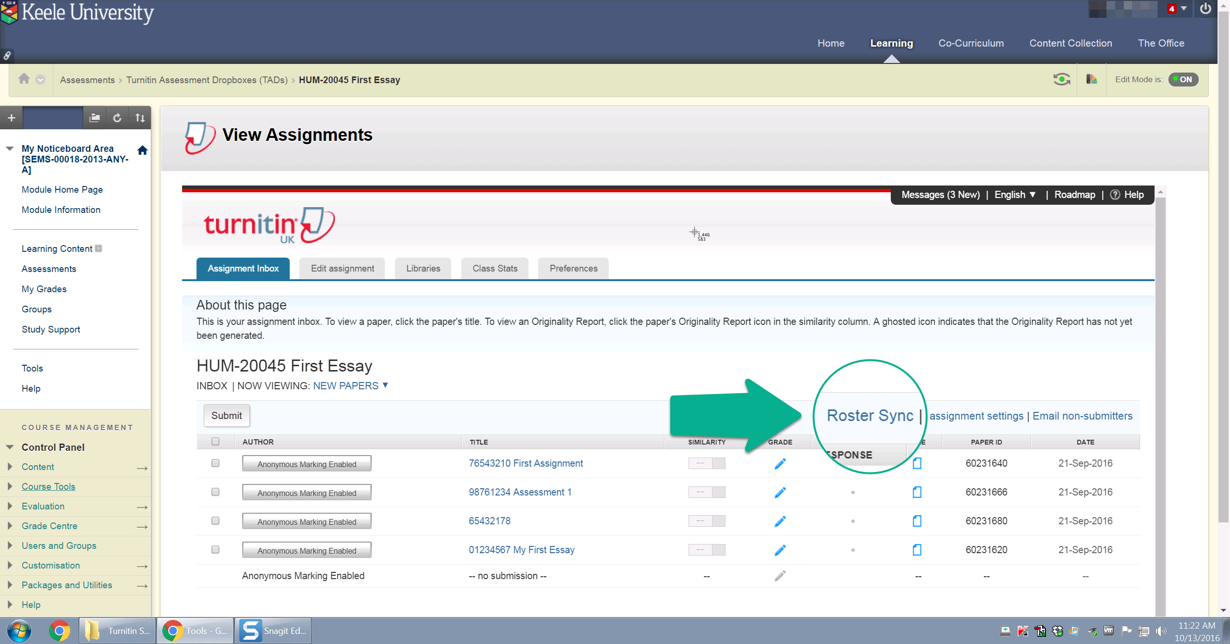Download file icon for paper 60231640
This screenshot has height=644, width=1230.
[x=917, y=463]
